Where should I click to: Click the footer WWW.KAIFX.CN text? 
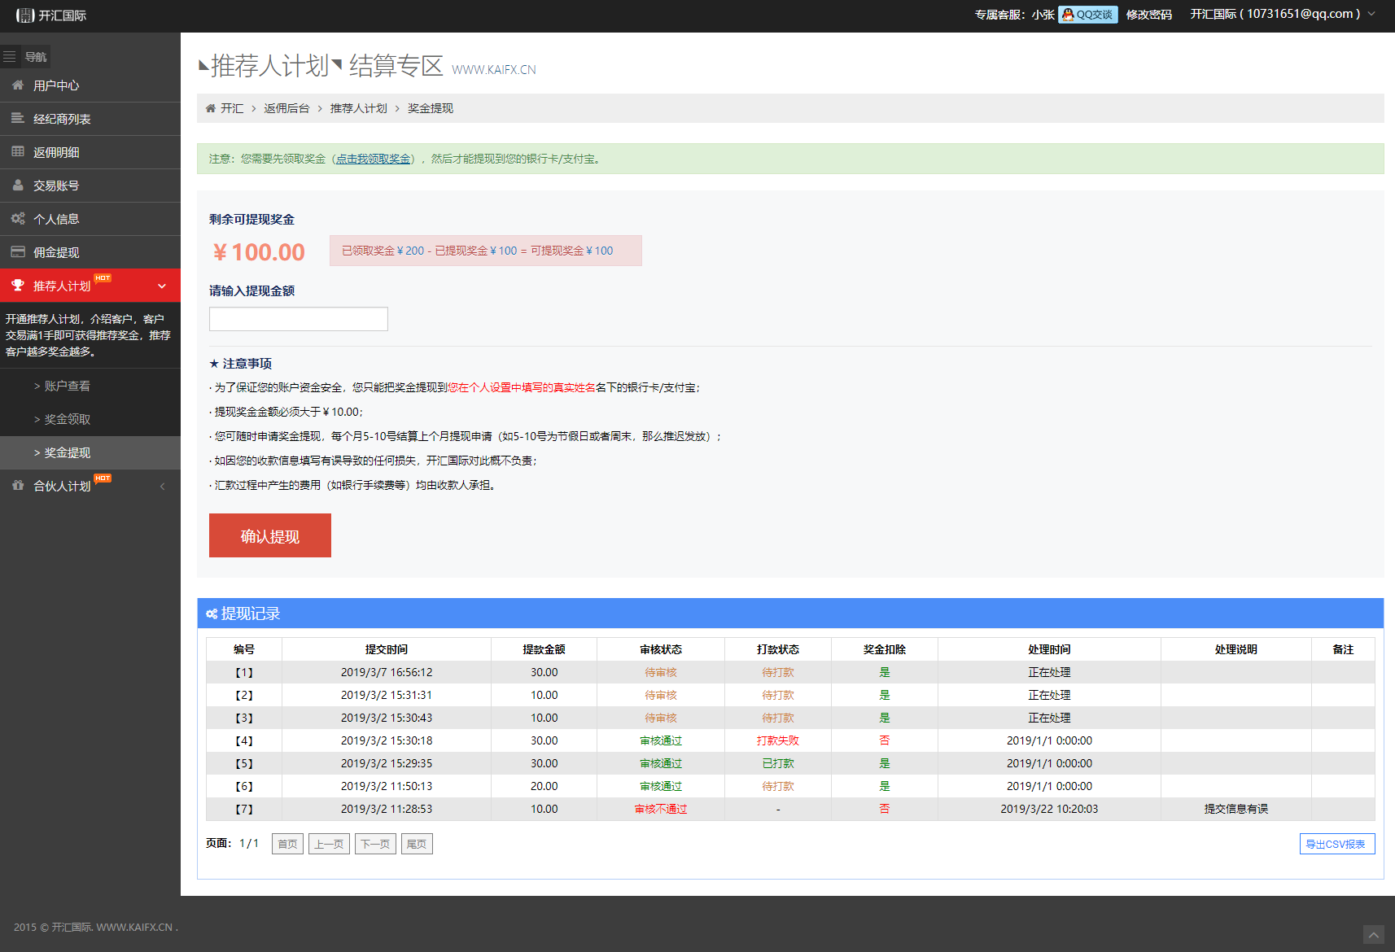134,927
